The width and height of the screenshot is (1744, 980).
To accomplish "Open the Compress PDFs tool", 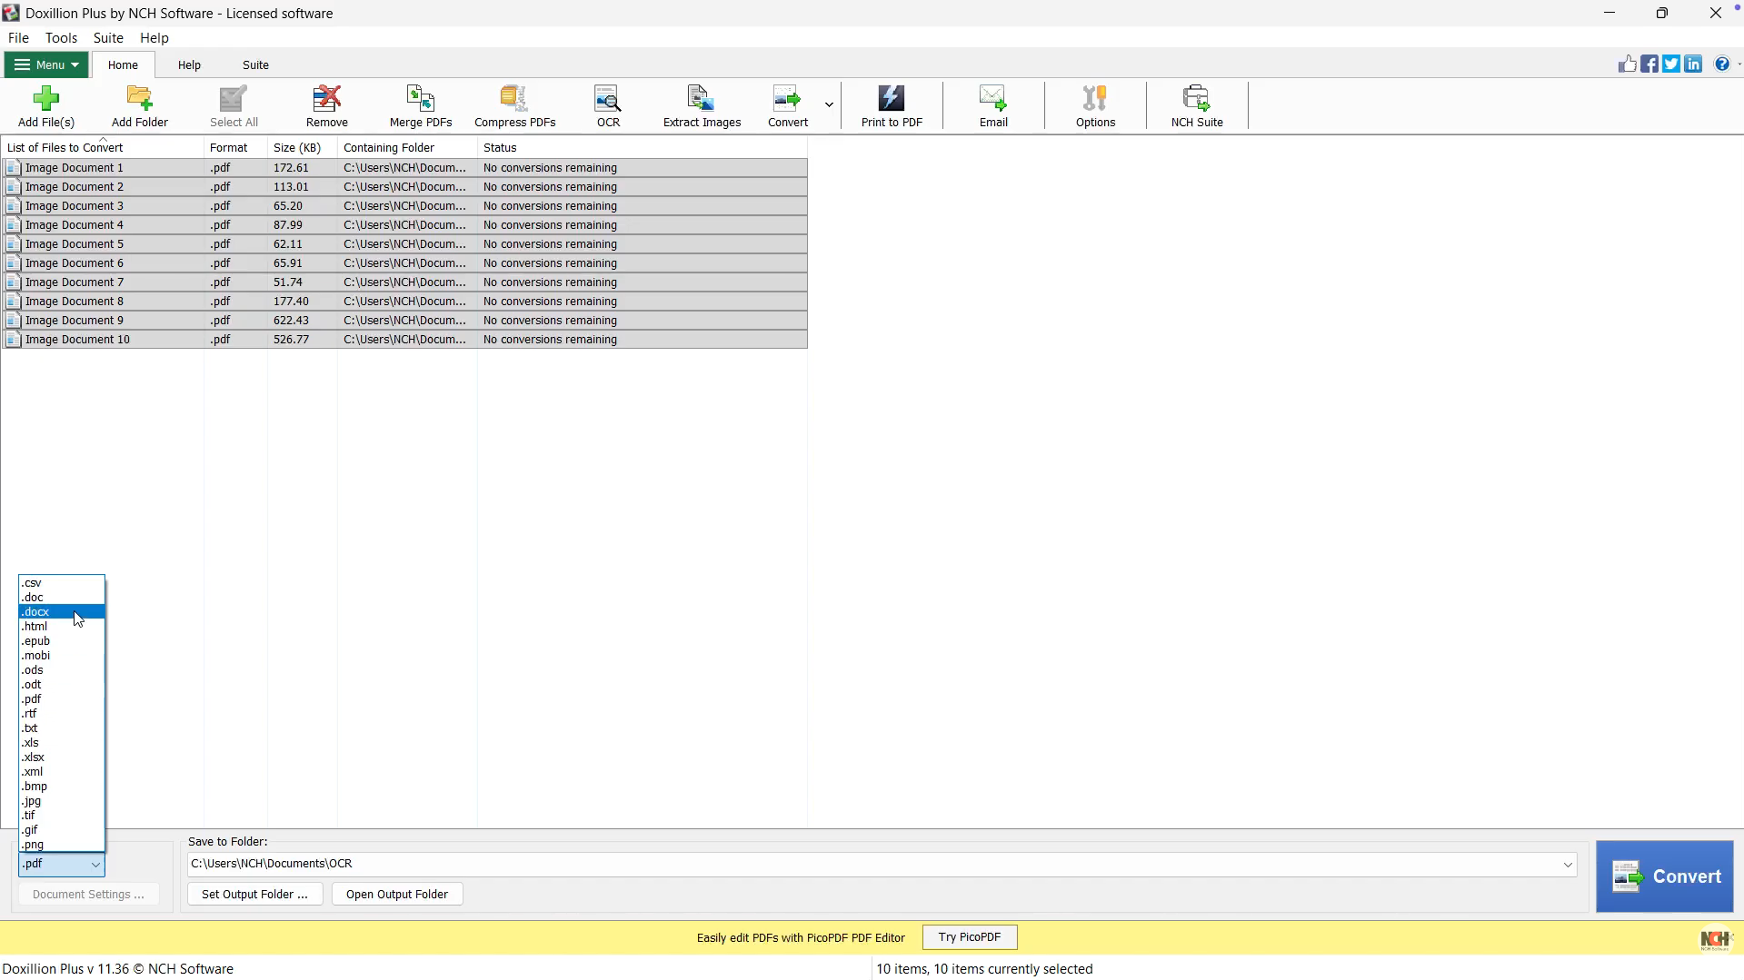I will 515,106.
